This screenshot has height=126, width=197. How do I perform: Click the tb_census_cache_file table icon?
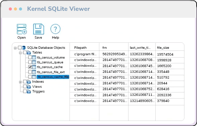click(34, 77)
